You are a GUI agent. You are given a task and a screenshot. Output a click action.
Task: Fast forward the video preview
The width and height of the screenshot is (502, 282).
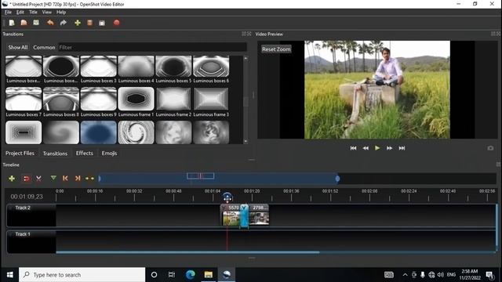point(389,148)
